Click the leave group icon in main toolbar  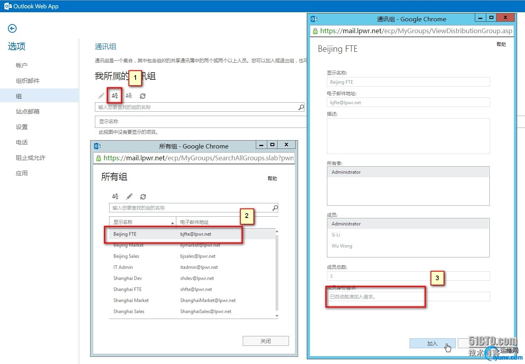click(129, 96)
